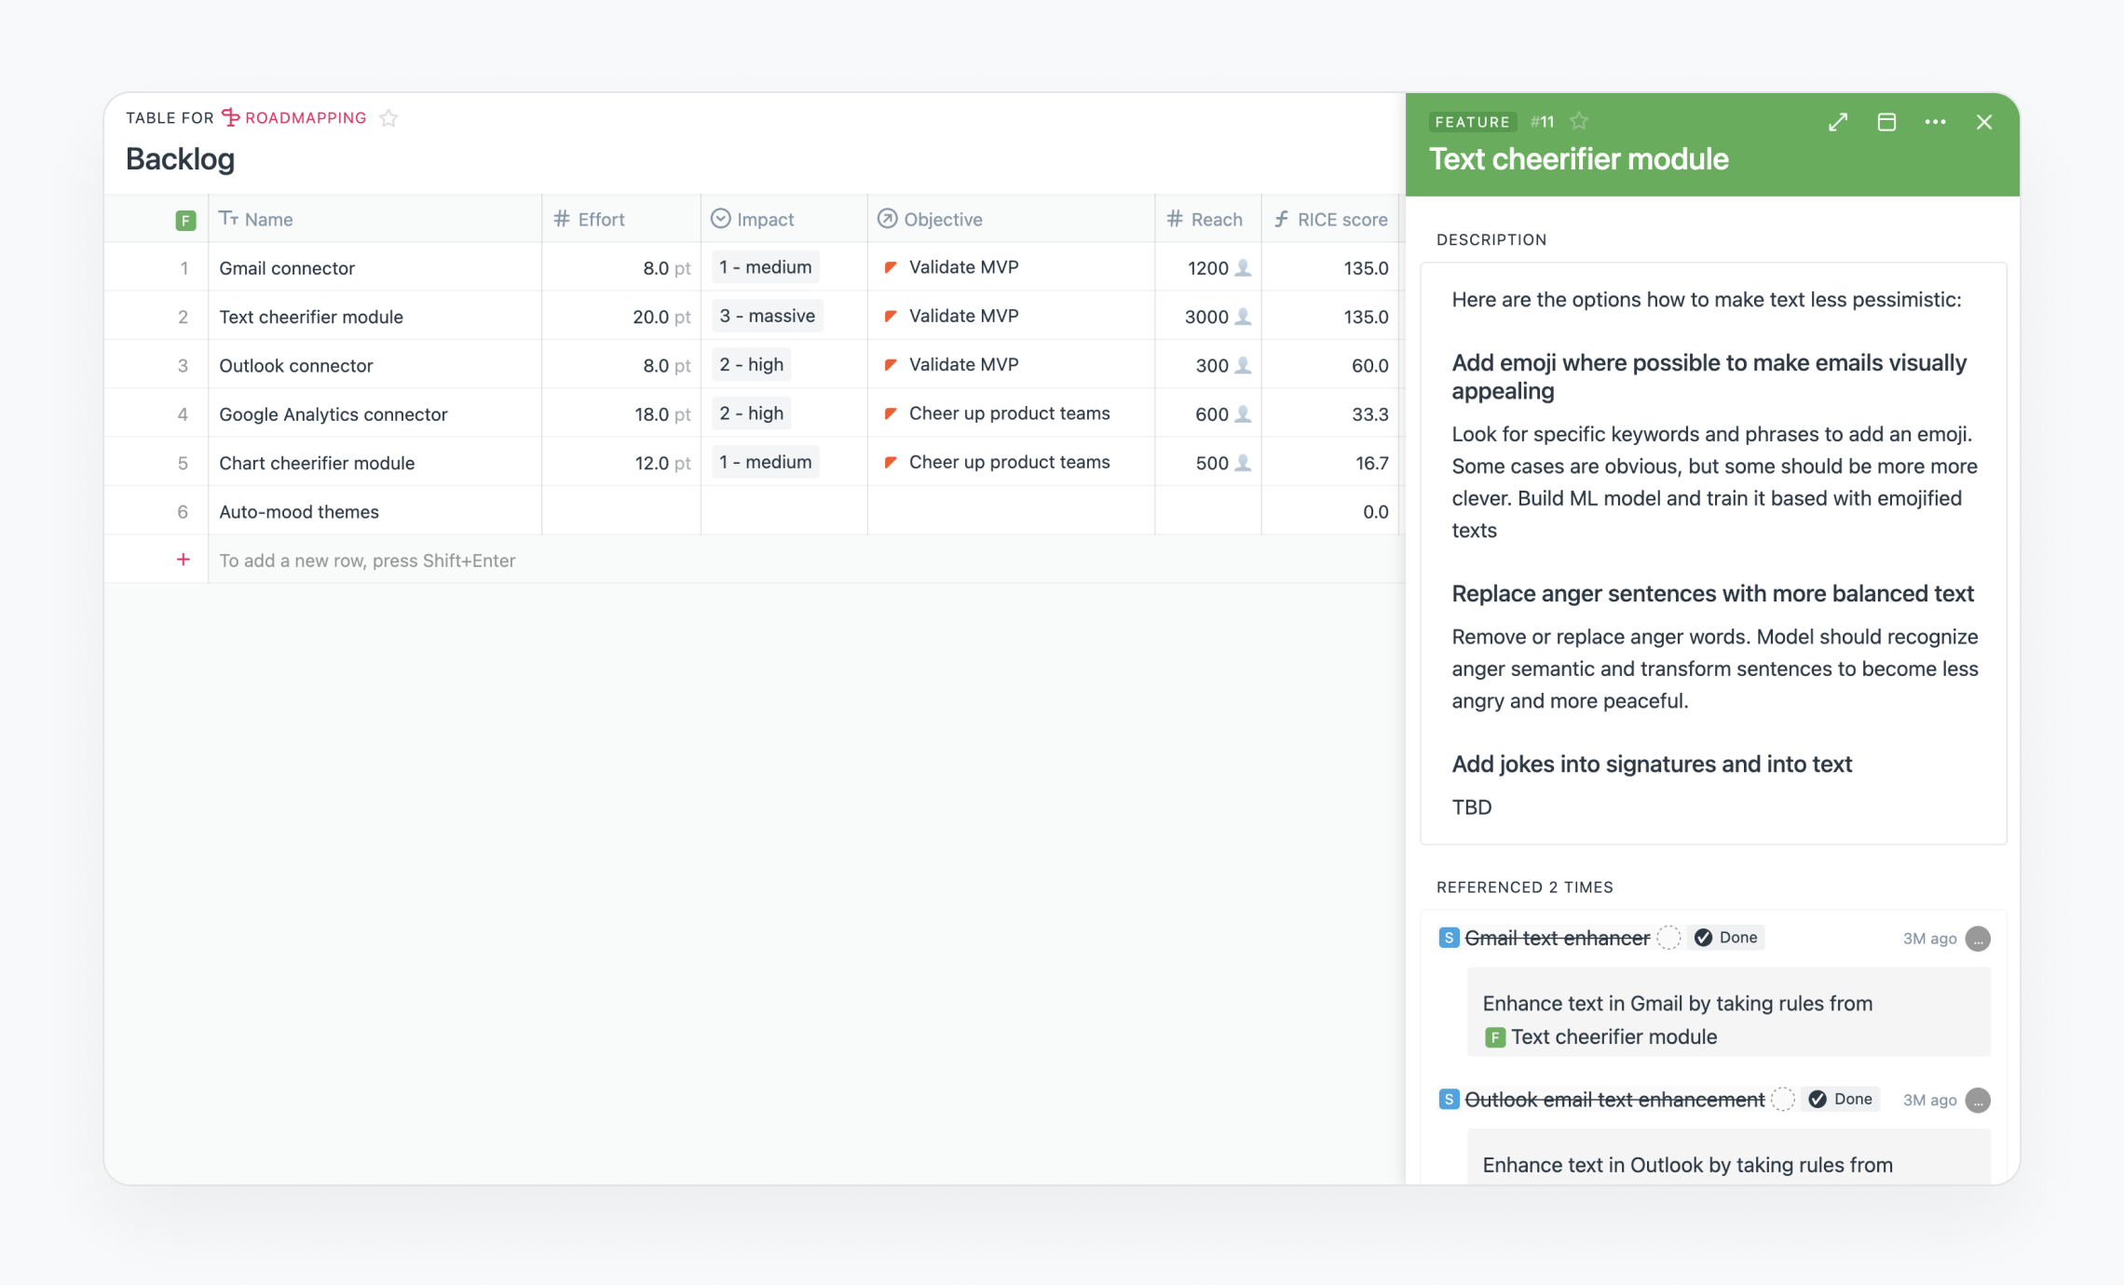Click the empty Effort cell for Auto-mood themes
The height and width of the screenshot is (1285, 2124).
(621, 511)
